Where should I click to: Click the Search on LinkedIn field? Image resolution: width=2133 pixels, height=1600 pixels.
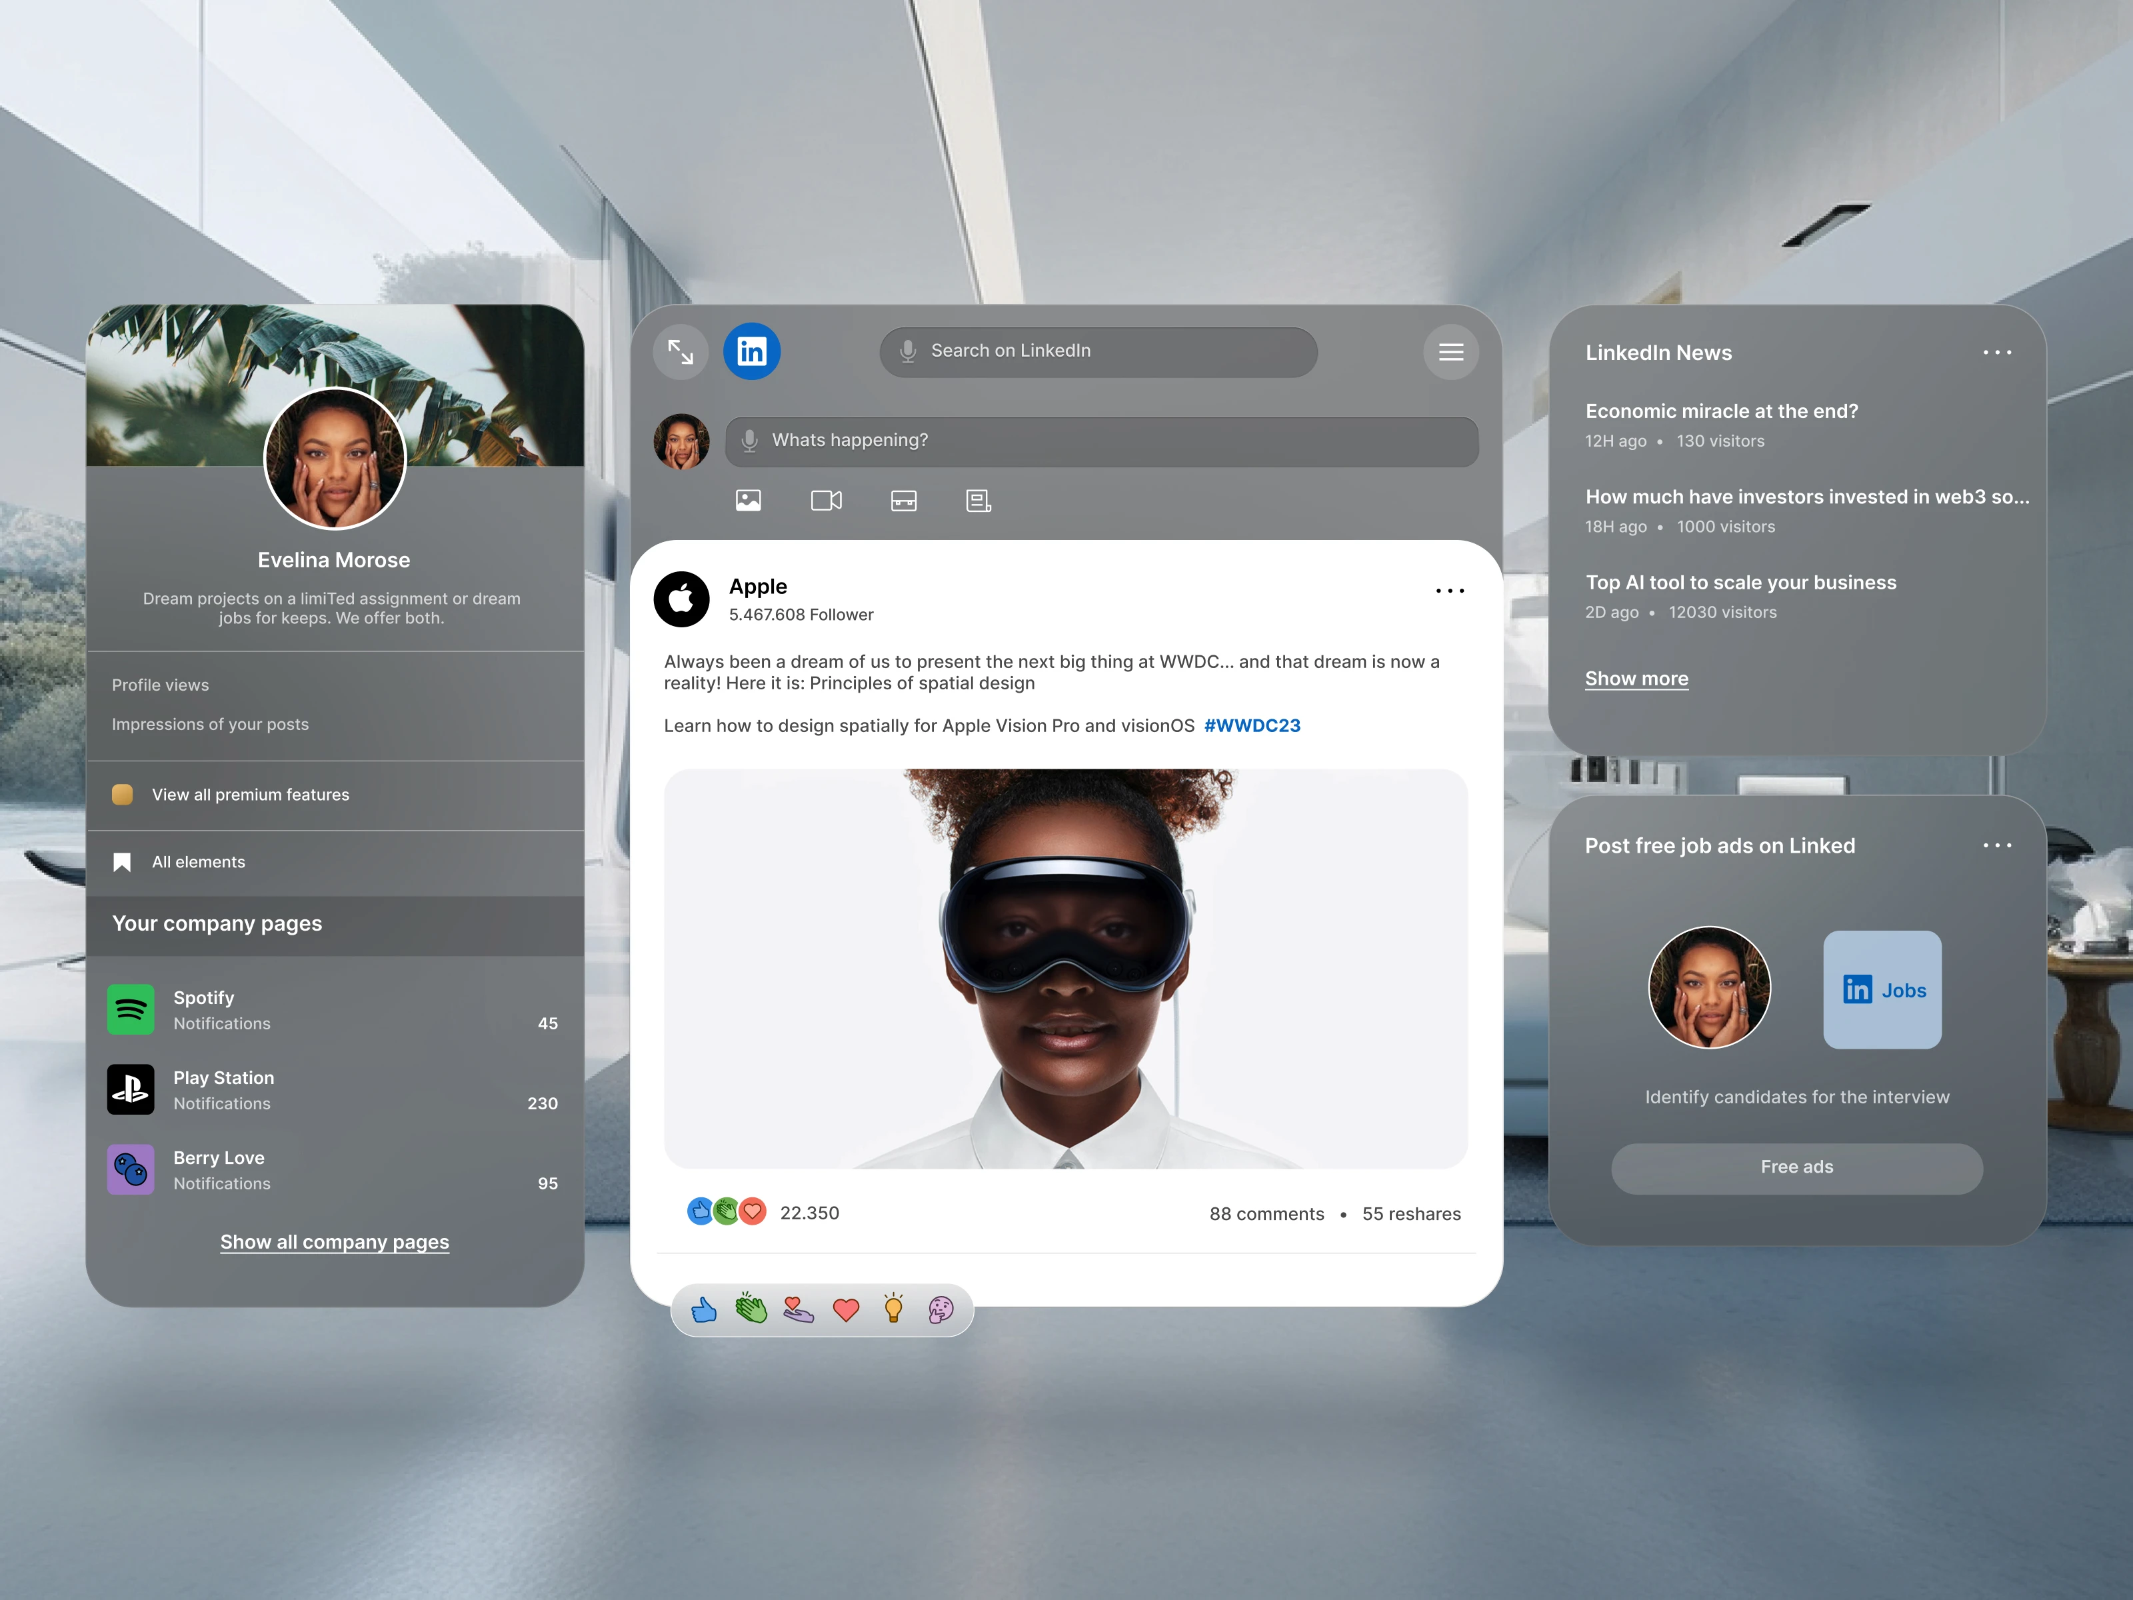1099,352
